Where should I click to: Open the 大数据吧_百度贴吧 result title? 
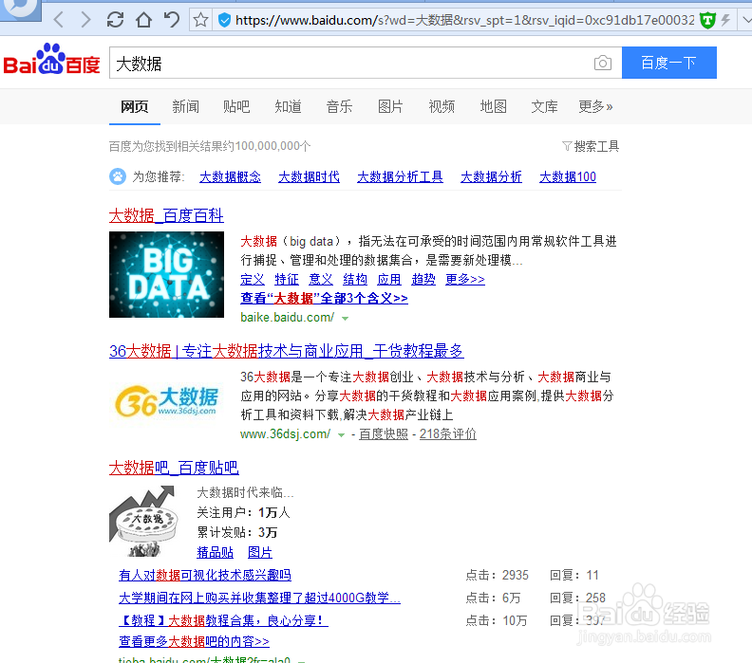pyautogui.click(x=174, y=468)
